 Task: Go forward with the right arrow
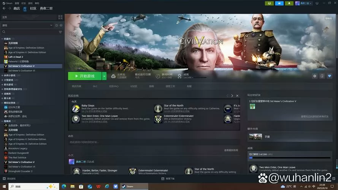[x=10, y=8]
